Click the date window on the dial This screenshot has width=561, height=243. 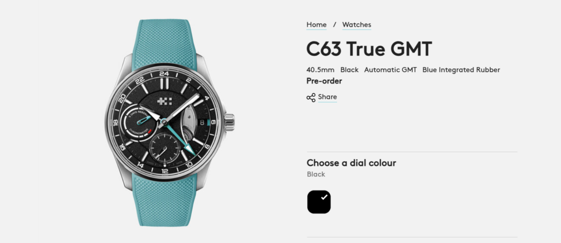202,122
